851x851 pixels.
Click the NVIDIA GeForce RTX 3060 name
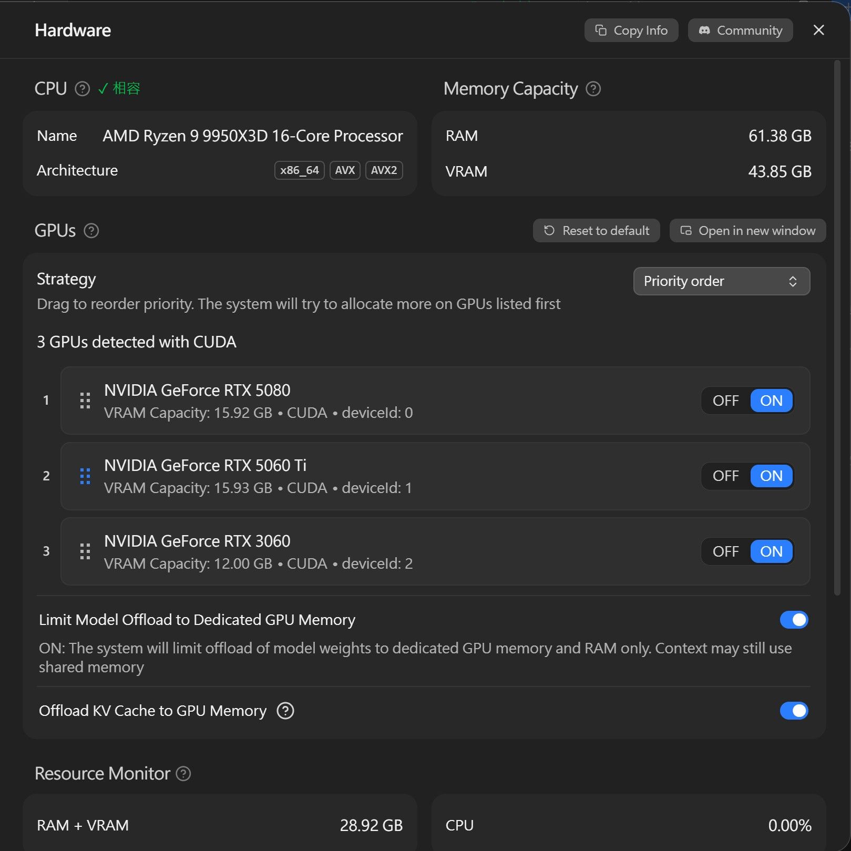[x=197, y=541]
